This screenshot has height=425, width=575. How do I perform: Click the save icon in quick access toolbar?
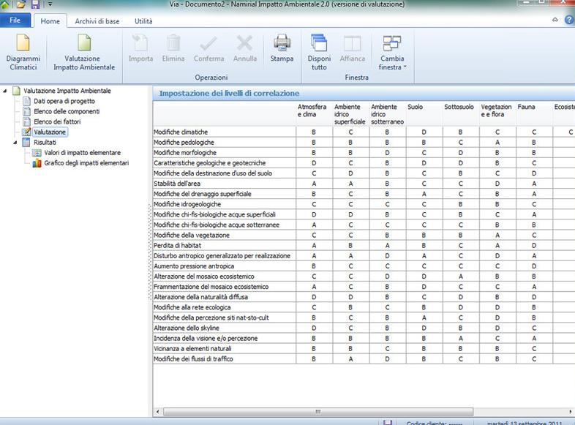click(35, 5)
